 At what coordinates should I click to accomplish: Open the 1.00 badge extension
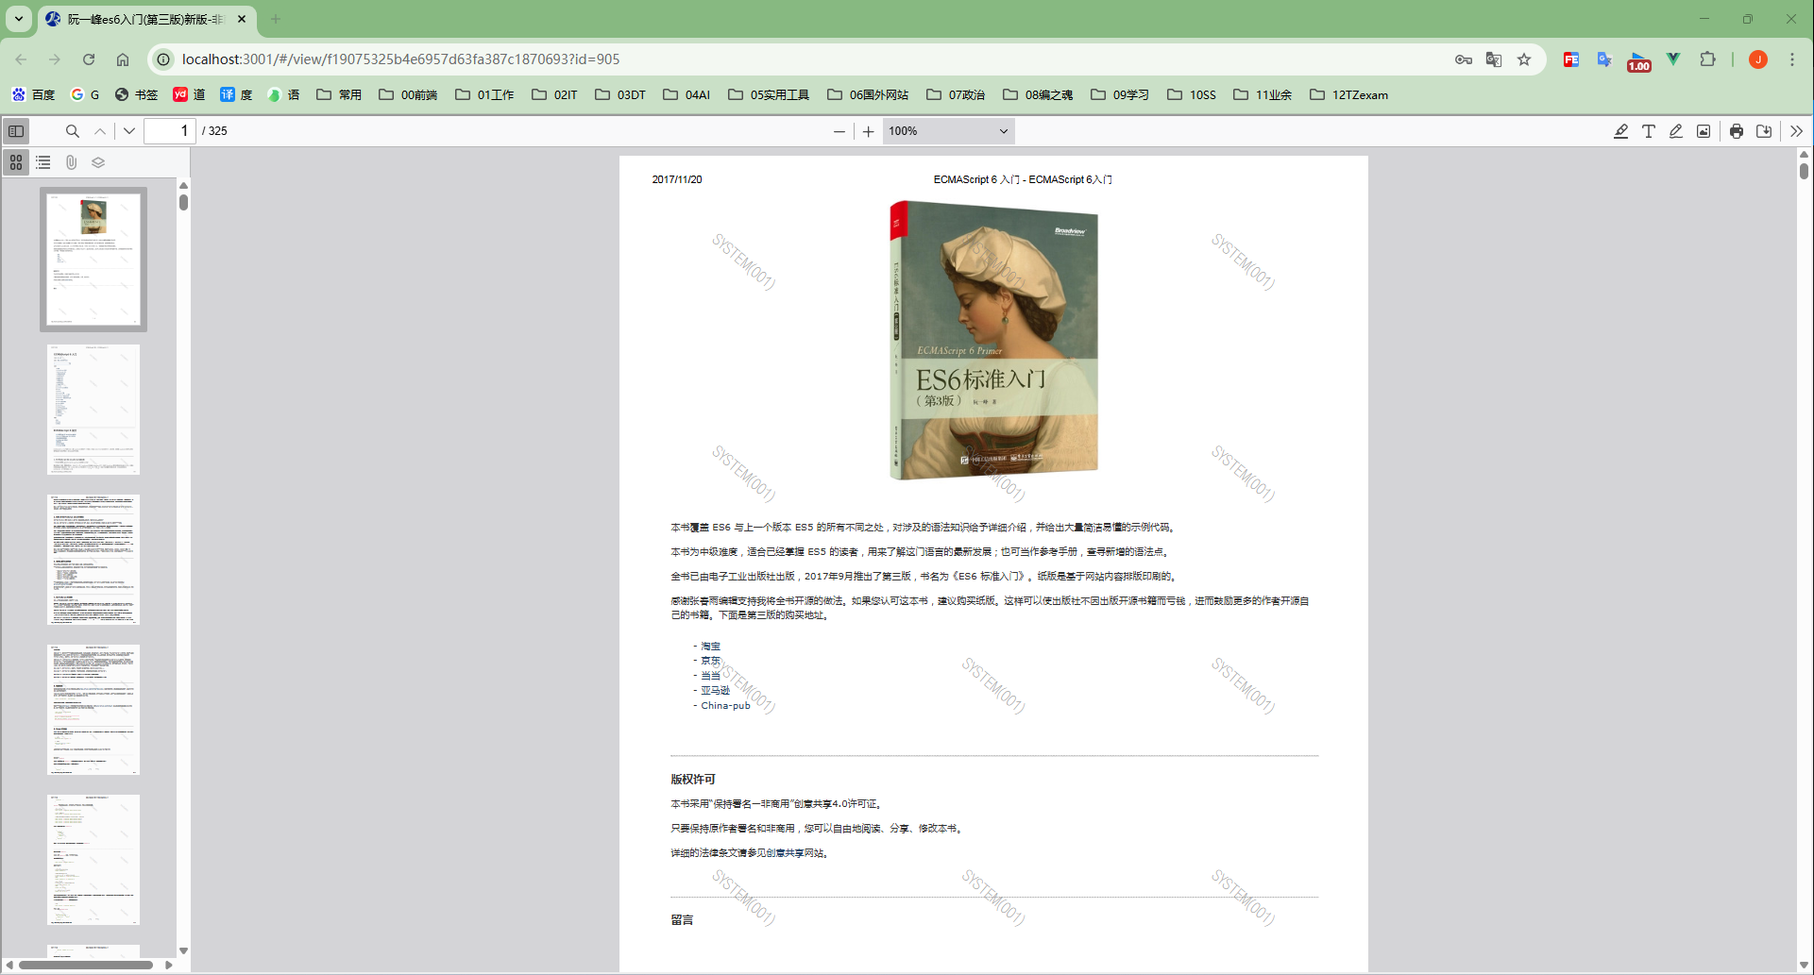coord(1639,61)
